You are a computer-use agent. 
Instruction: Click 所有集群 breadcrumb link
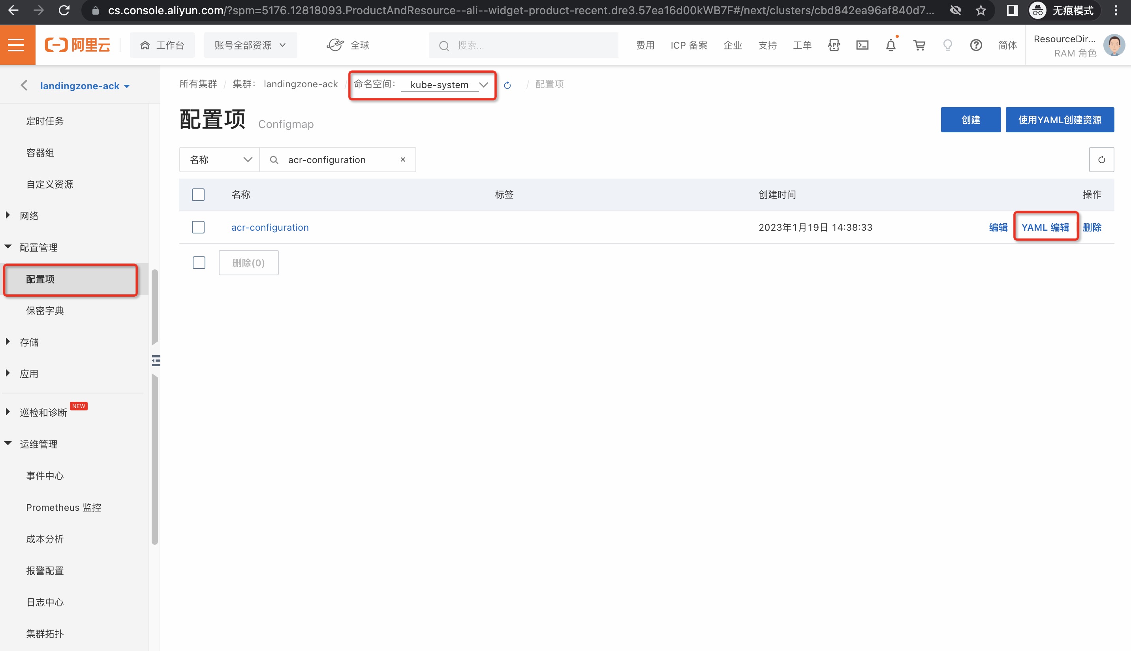pyautogui.click(x=198, y=84)
